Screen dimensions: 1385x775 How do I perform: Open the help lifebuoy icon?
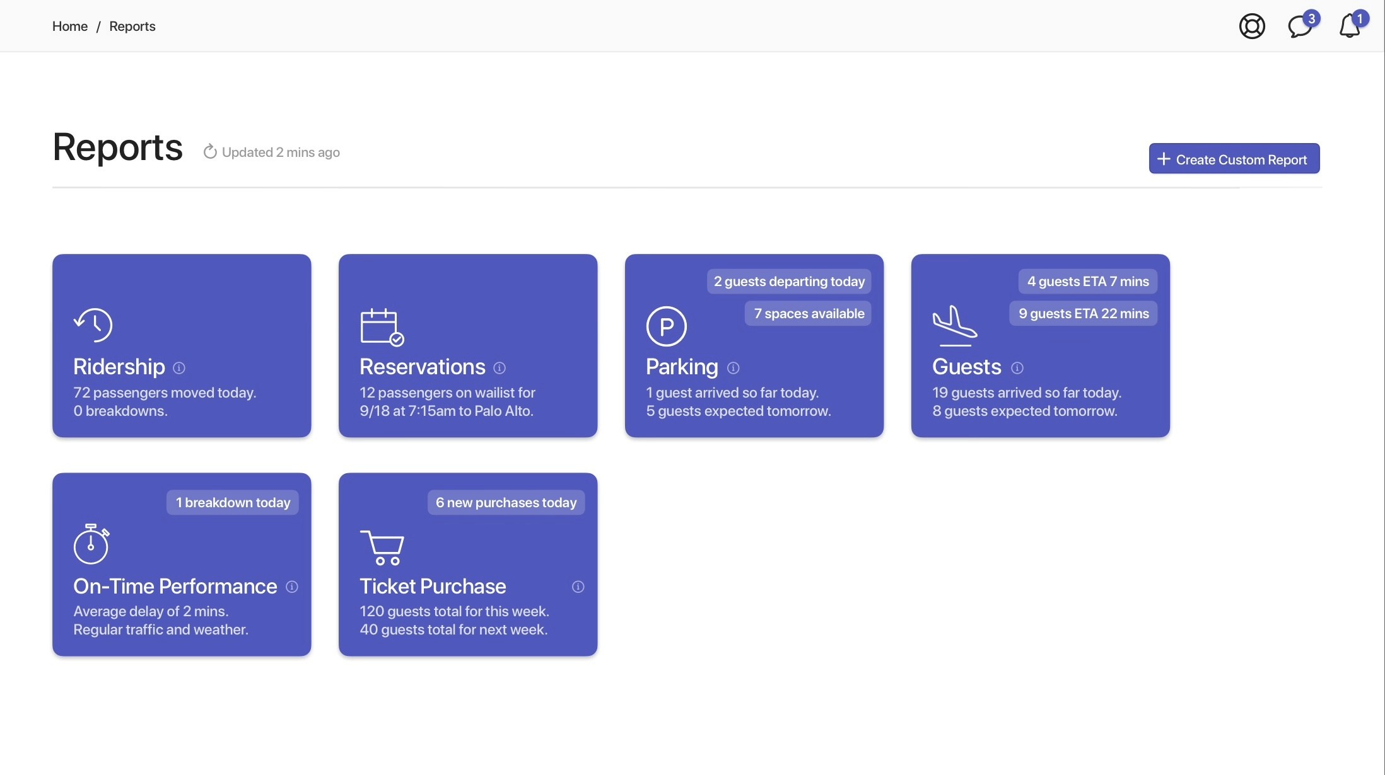point(1252,26)
